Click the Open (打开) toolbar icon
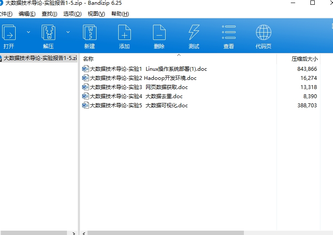The height and width of the screenshot is (235, 333). [x=9, y=33]
